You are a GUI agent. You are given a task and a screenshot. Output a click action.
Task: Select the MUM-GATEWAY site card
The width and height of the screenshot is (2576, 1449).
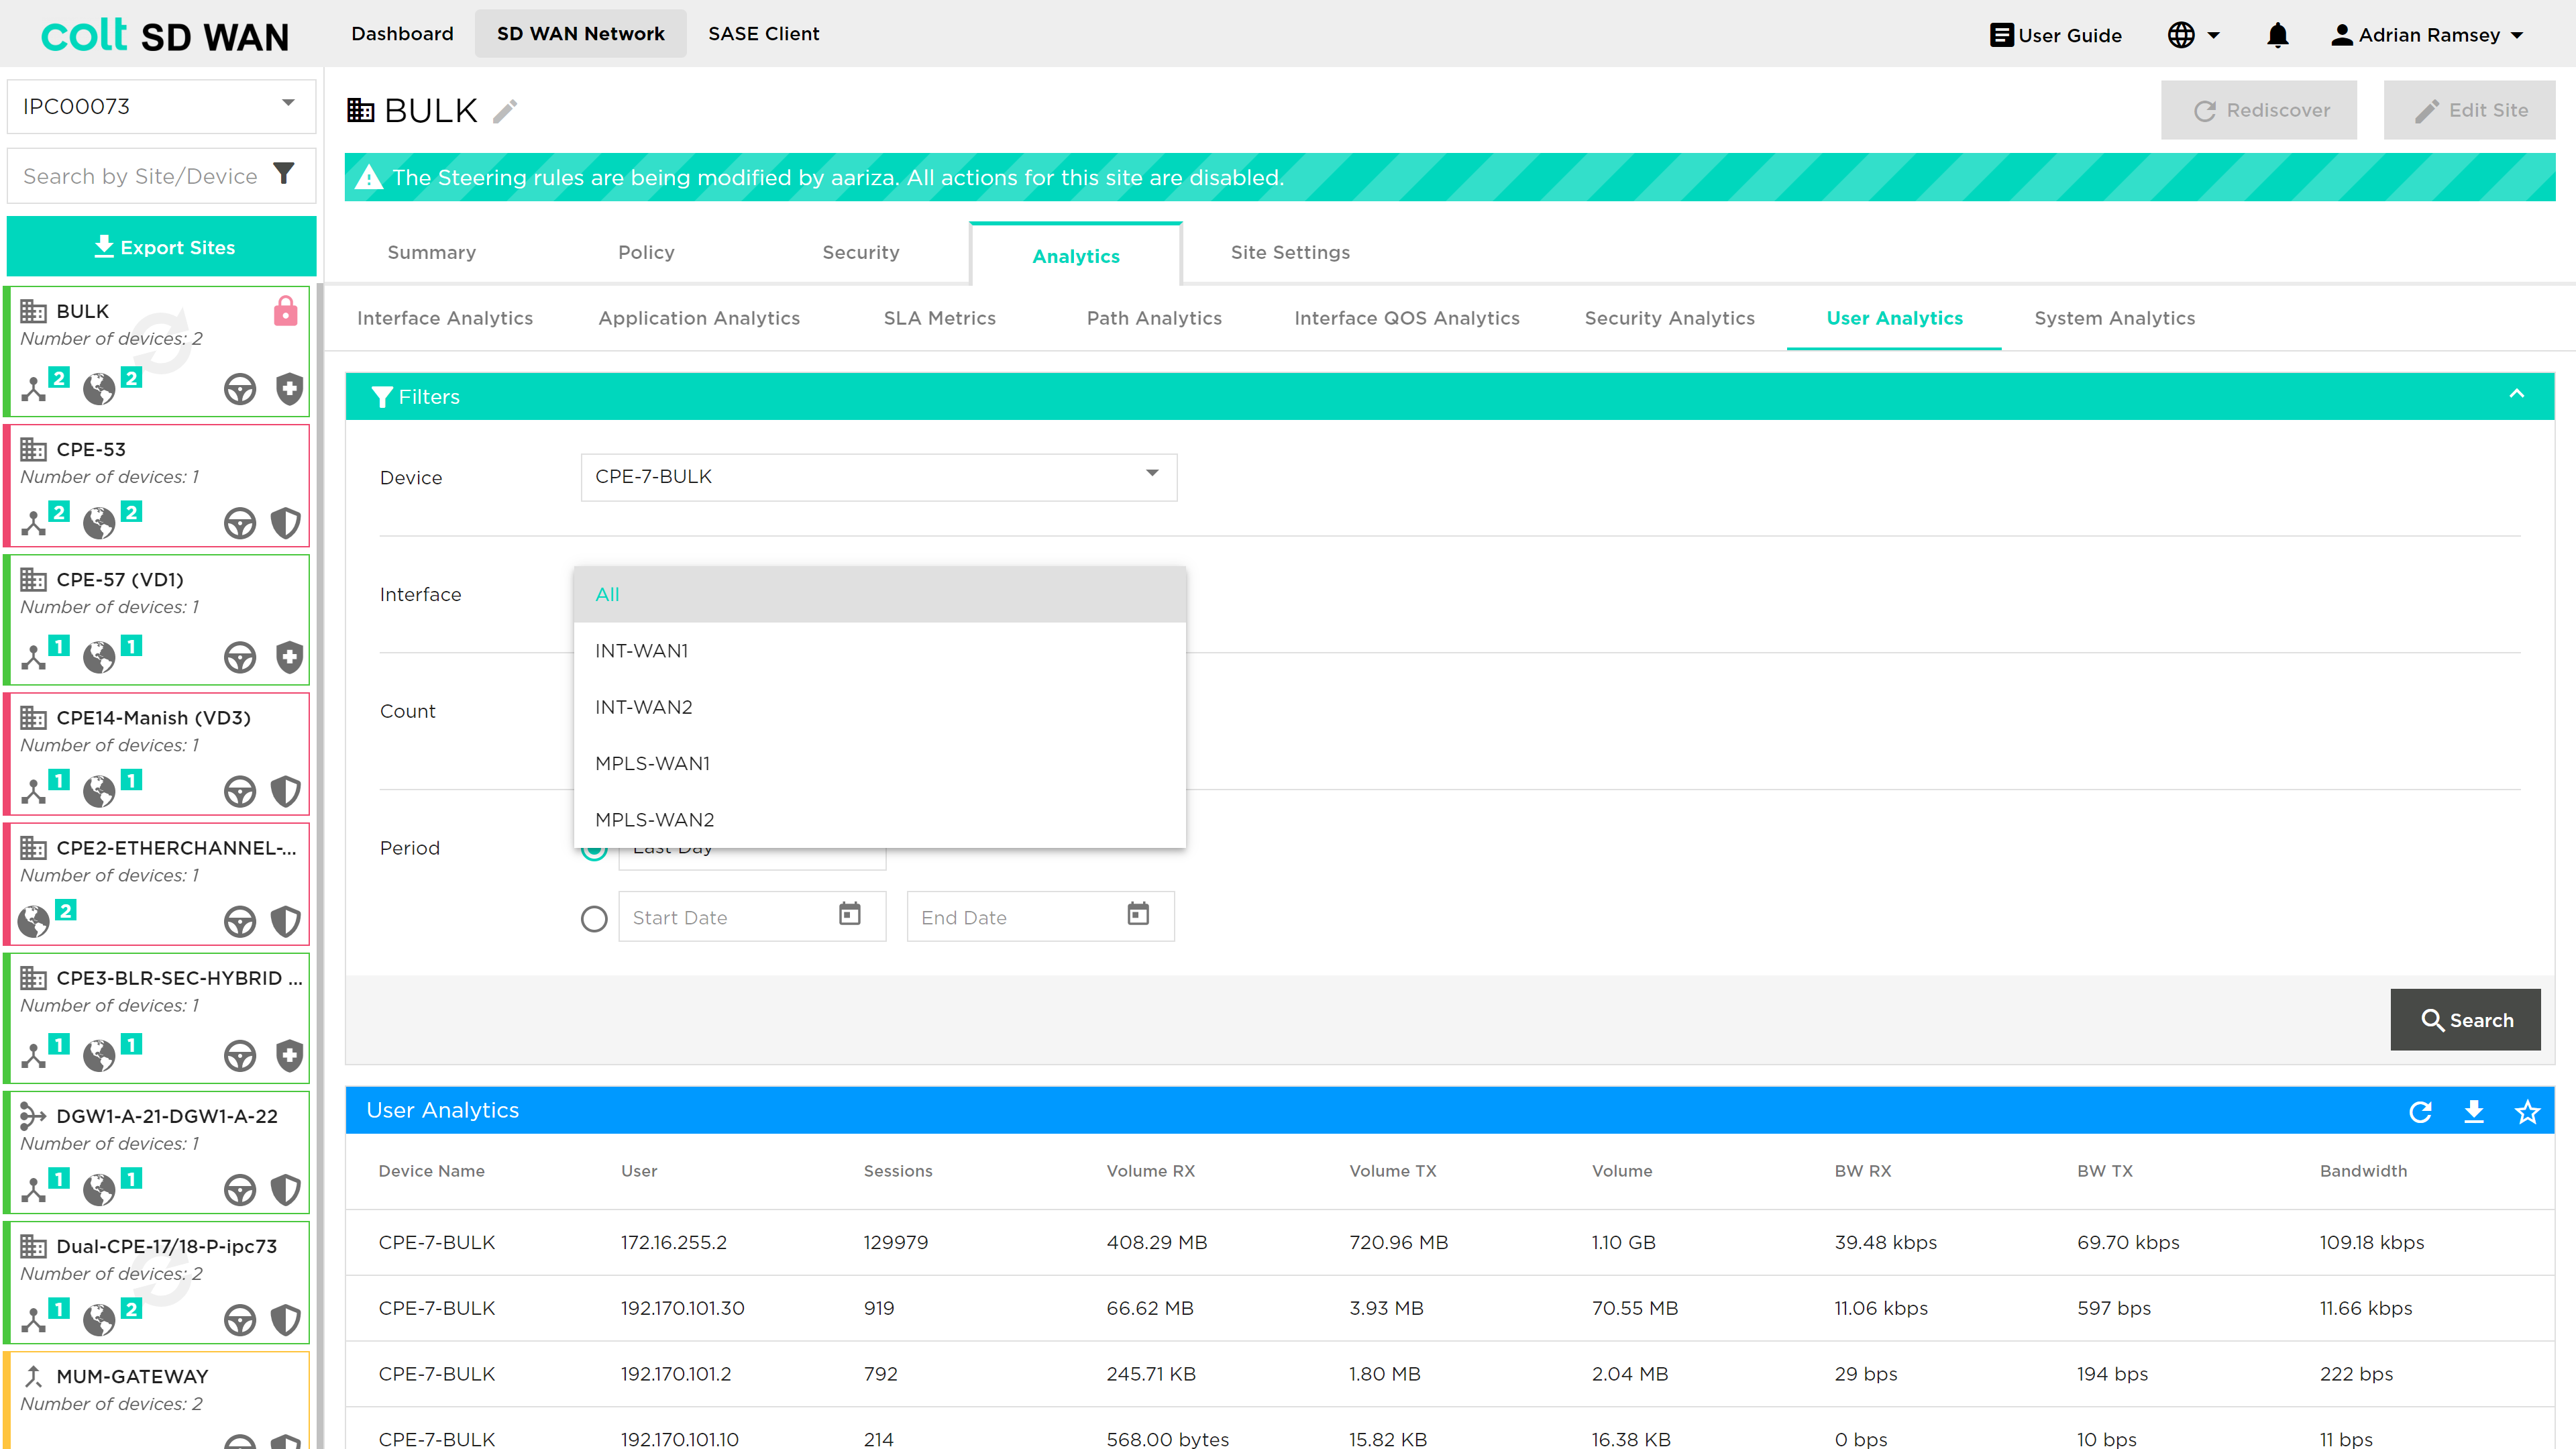(157, 1399)
